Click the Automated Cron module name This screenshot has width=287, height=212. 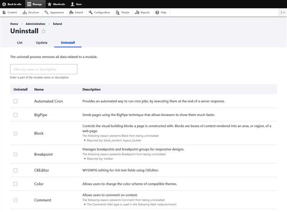click(48, 101)
